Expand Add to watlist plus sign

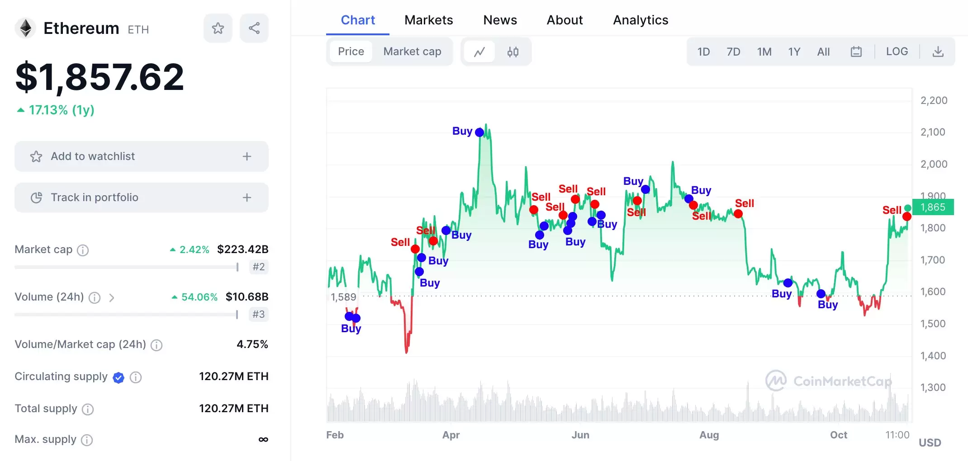(x=247, y=156)
